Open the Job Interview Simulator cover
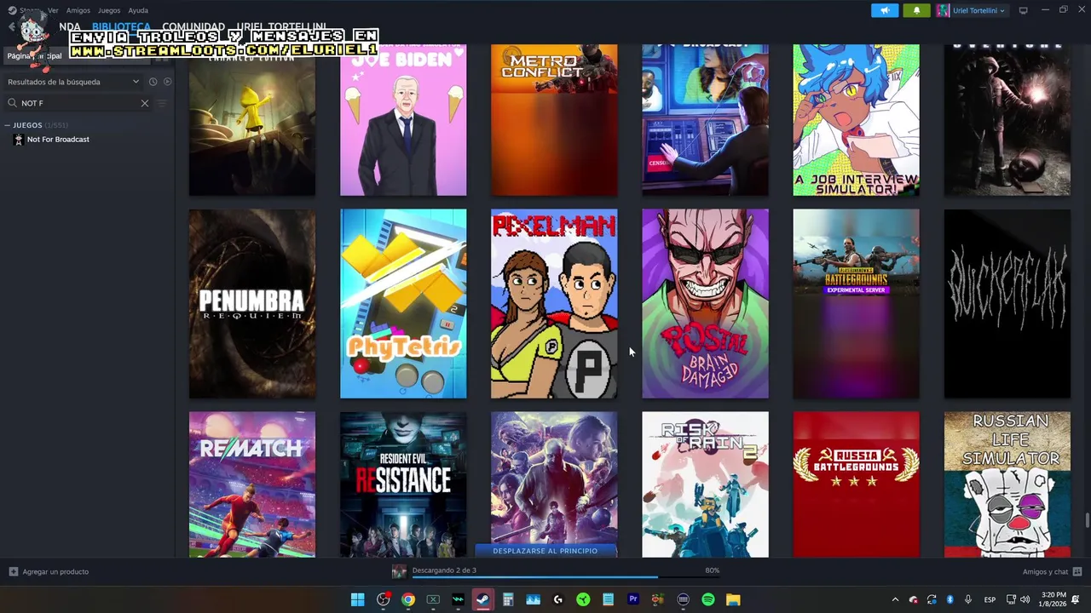 856,120
